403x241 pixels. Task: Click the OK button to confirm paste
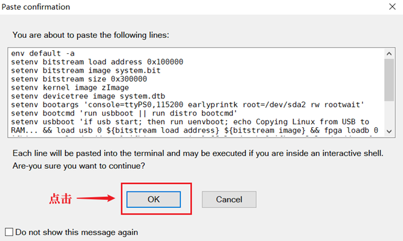(x=153, y=199)
